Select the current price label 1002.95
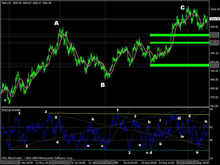 [215, 19]
